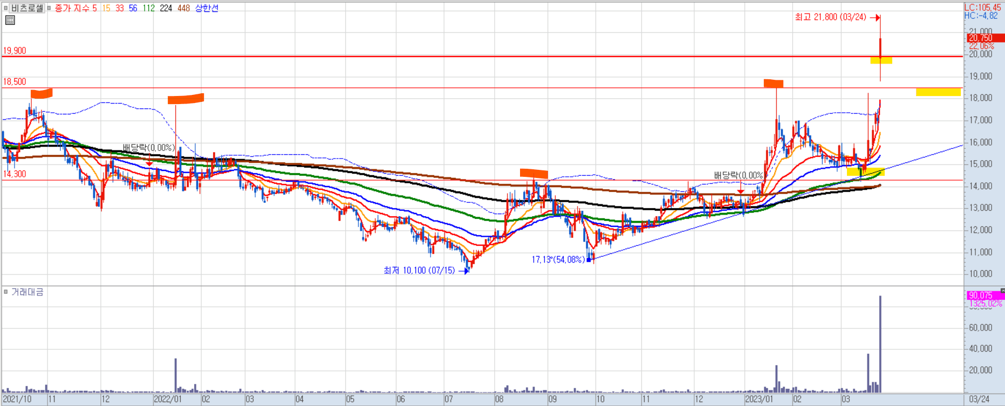Image resolution: width=1005 pixels, height=406 pixels.
Task: Click the 07 month label on axis
Action: (x=449, y=400)
